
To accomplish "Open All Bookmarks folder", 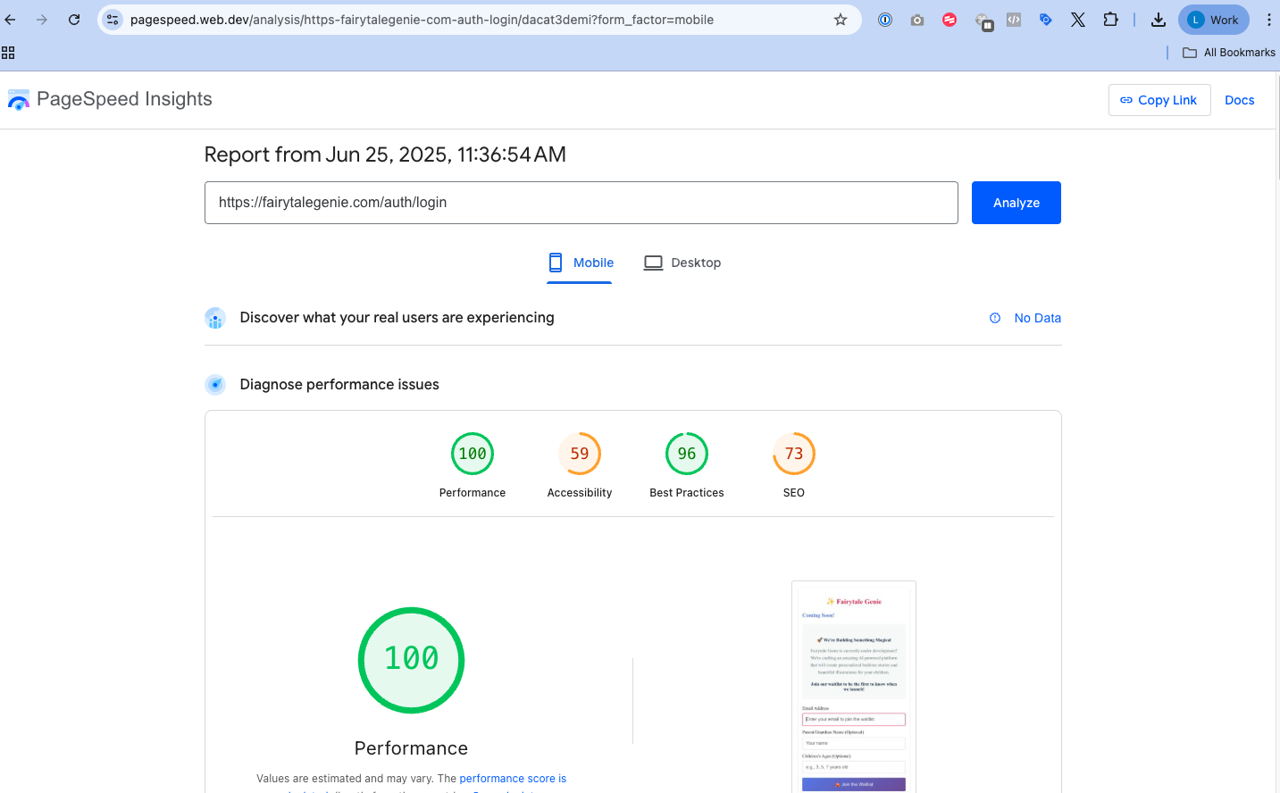I will pos(1229,53).
